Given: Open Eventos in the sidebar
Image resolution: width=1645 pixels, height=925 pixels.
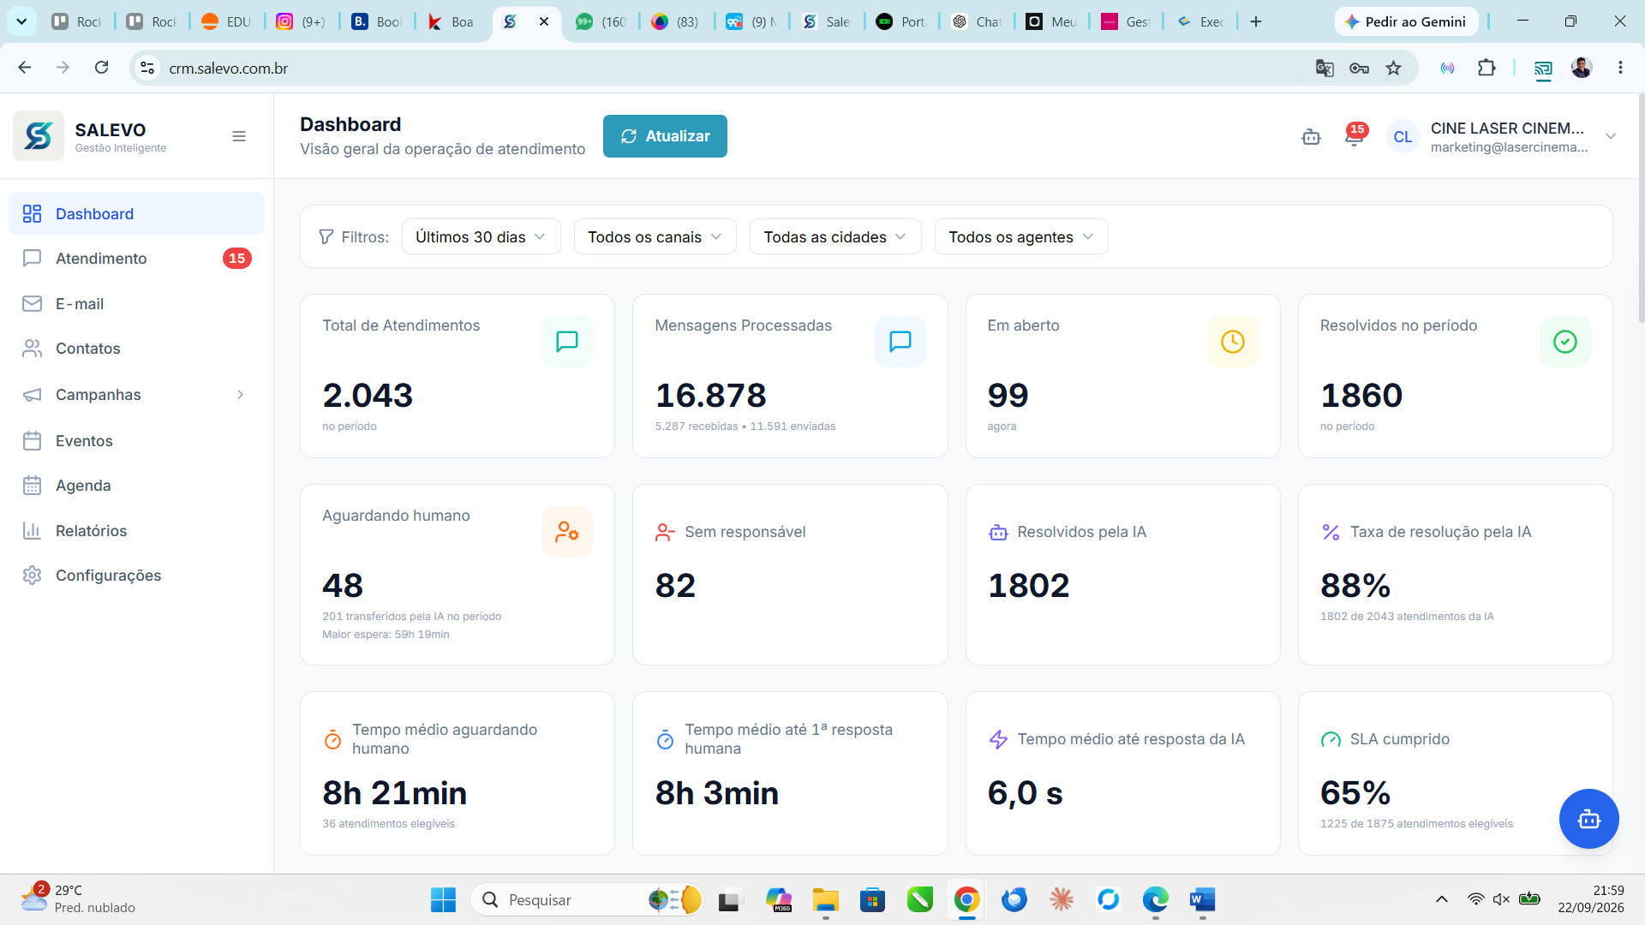Looking at the screenshot, I should [x=136, y=440].
